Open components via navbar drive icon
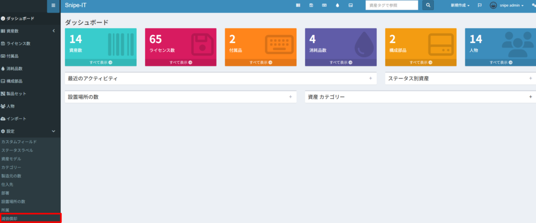 click(x=350, y=5)
